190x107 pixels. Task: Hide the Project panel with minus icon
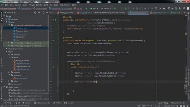point(47,12)
